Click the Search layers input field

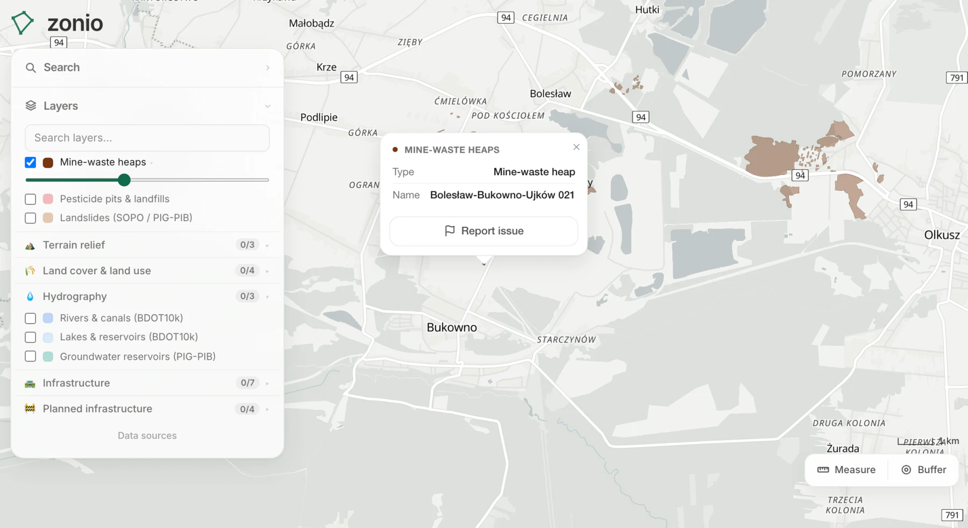point(147,138)
